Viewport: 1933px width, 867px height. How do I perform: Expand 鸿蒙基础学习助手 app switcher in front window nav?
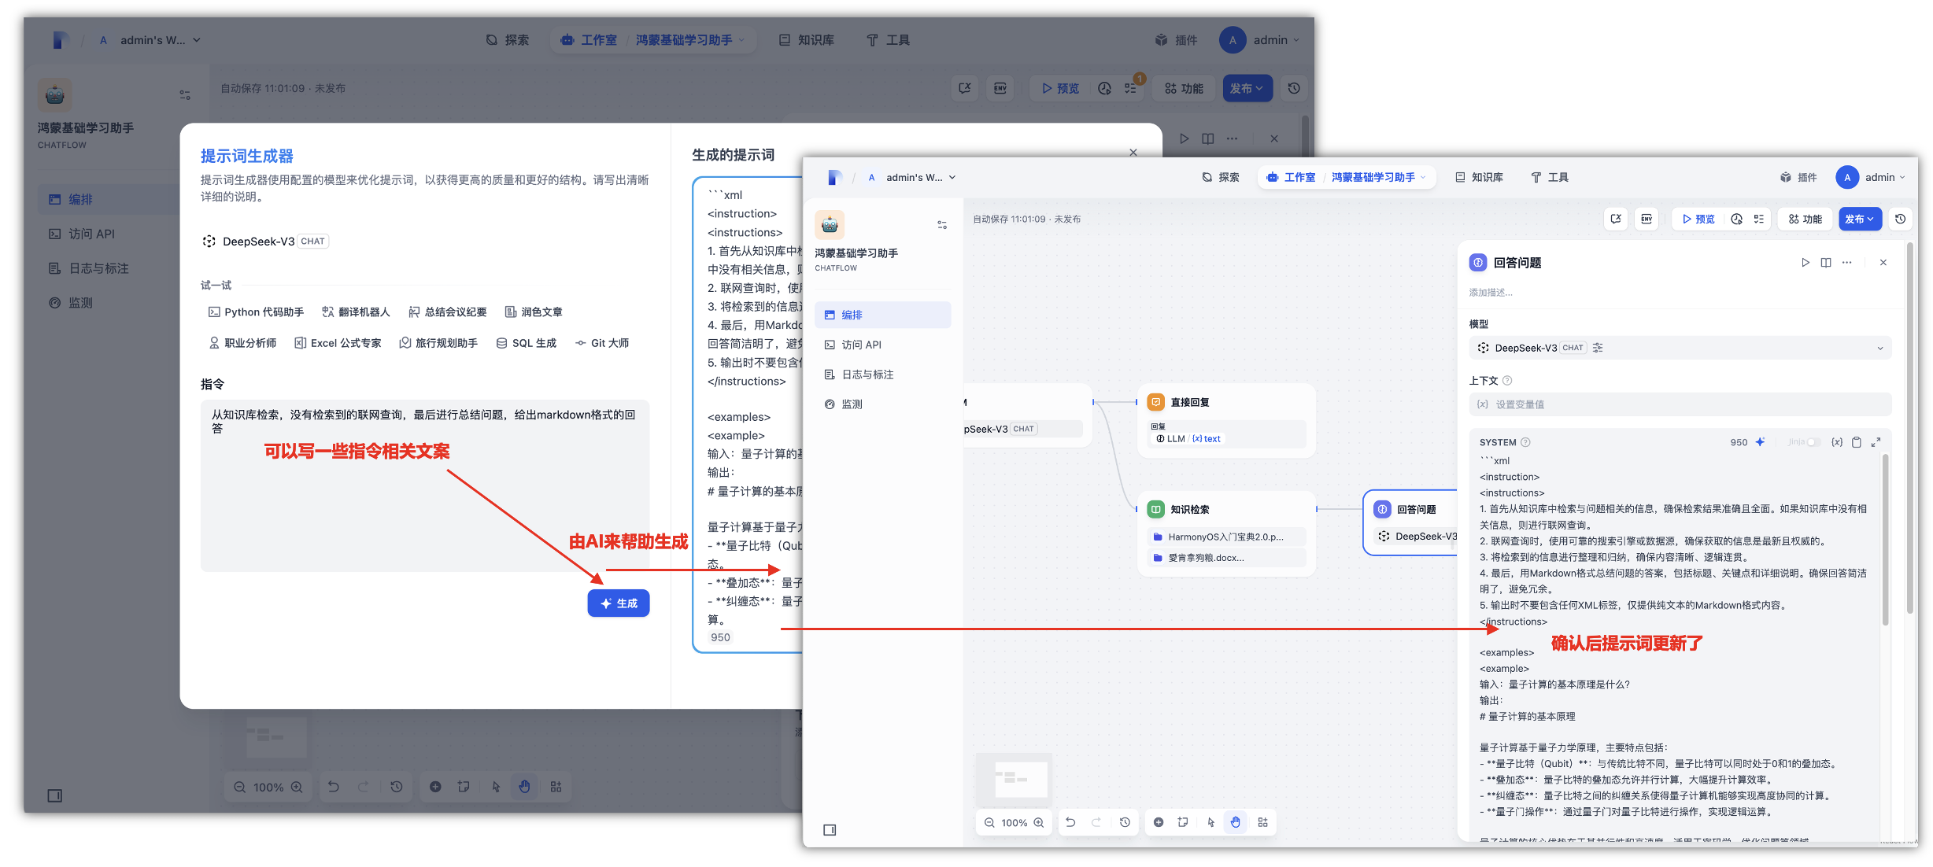[1378, 178]
